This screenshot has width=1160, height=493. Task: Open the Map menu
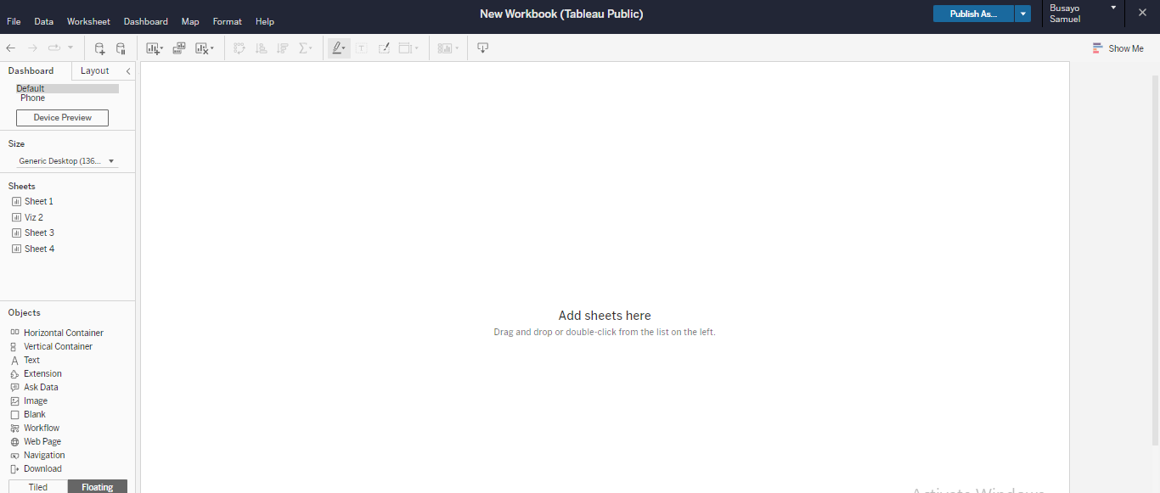pos(190,21)
